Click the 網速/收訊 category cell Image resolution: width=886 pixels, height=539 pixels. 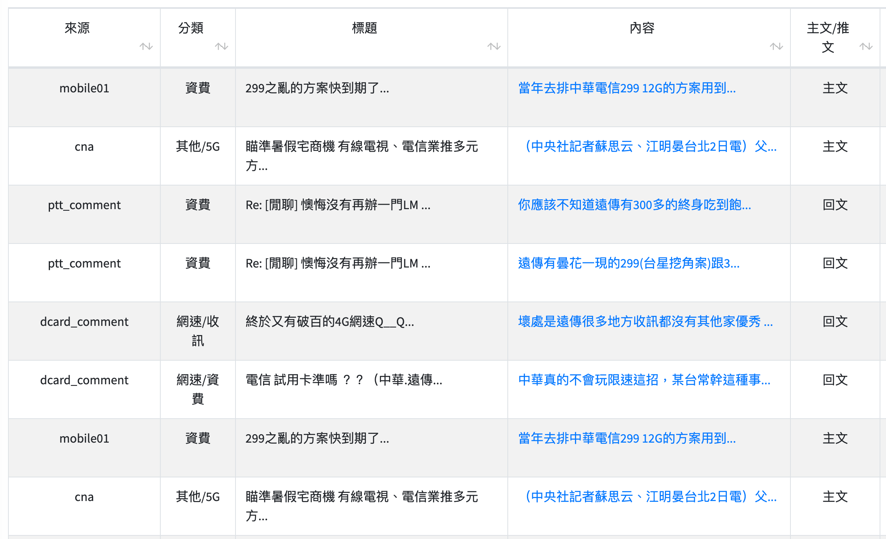pos(198,331)
